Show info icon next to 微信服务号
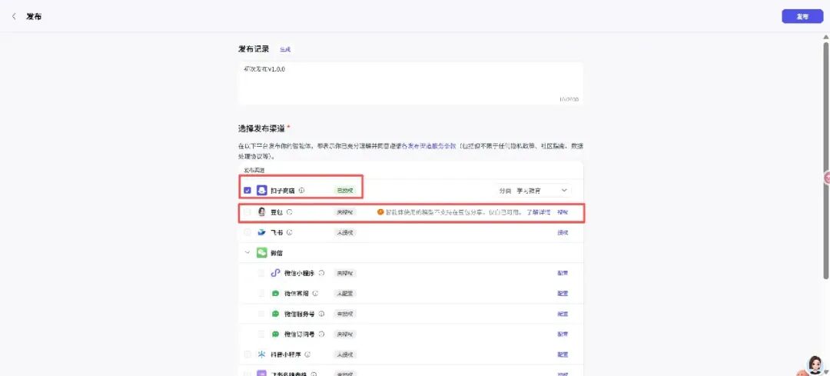This screenshot has width=830, height=376. 321,314
